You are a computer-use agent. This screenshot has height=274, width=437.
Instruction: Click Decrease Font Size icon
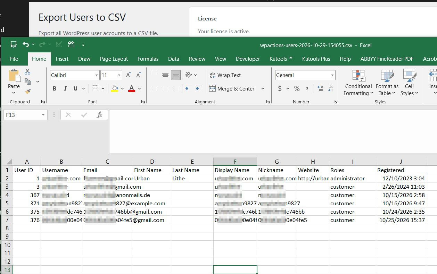tap(138, 75)
